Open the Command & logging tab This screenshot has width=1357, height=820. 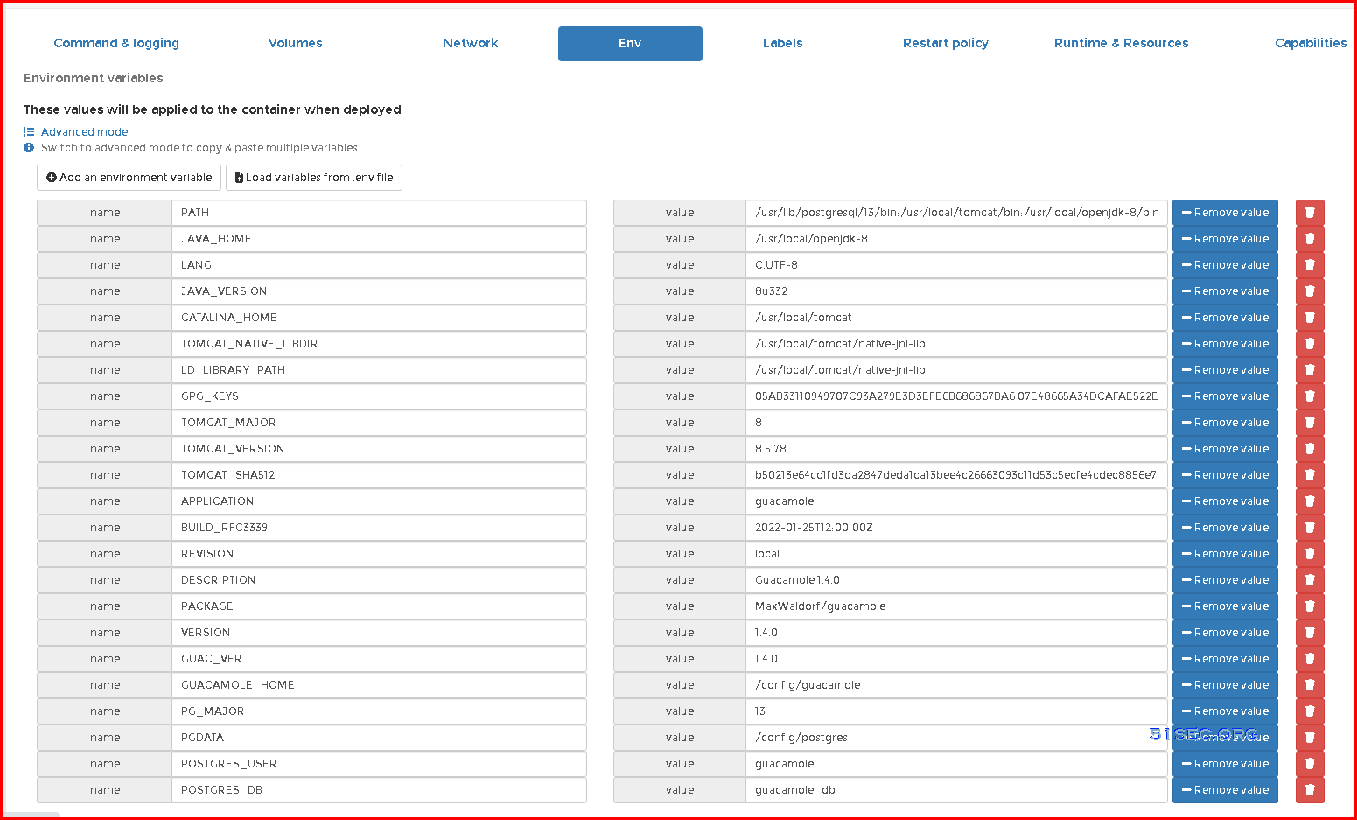(116, 43)
